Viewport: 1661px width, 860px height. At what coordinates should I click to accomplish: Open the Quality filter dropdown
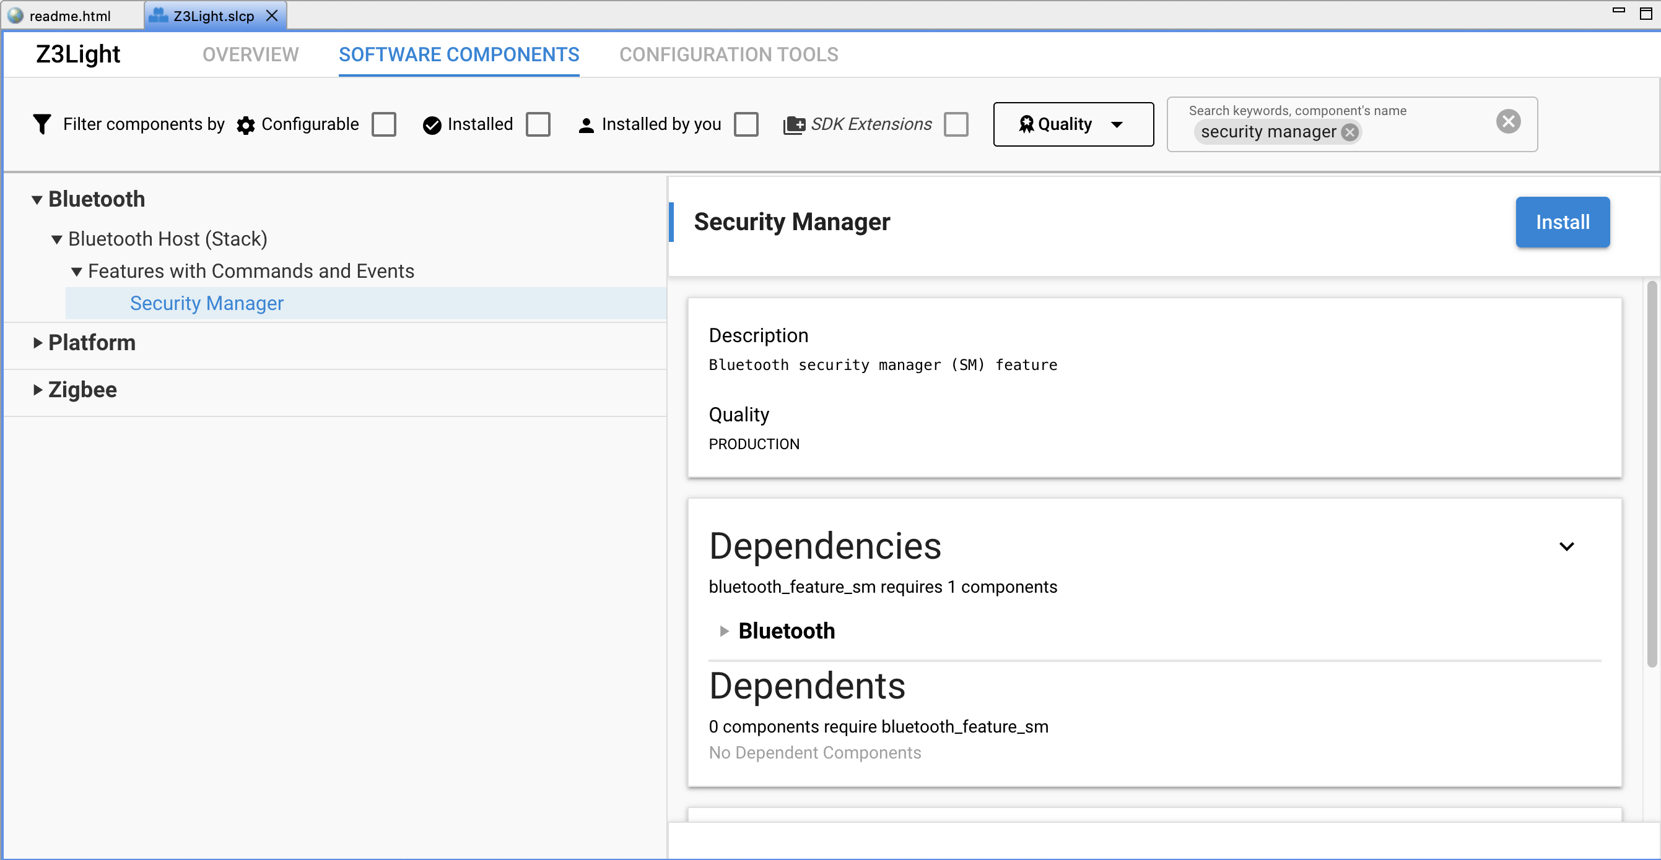coord(1117,124)
